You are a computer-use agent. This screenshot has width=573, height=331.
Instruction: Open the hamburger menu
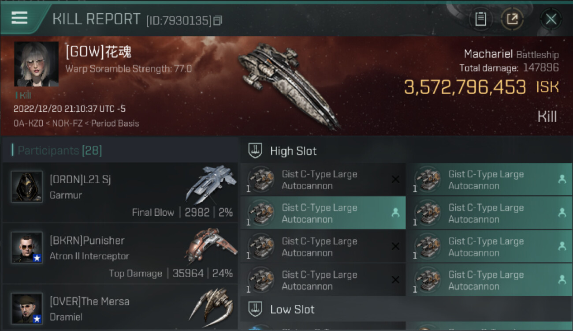[20, 19]
